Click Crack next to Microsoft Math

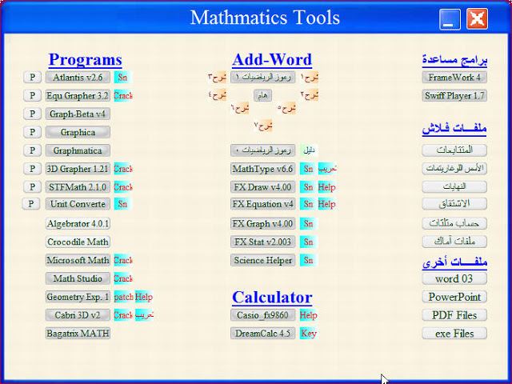click(123, 260)
